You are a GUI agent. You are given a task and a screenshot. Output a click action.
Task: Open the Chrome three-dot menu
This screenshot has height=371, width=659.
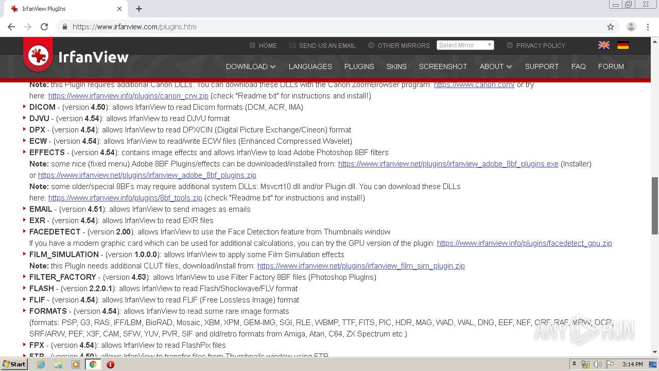647,27
